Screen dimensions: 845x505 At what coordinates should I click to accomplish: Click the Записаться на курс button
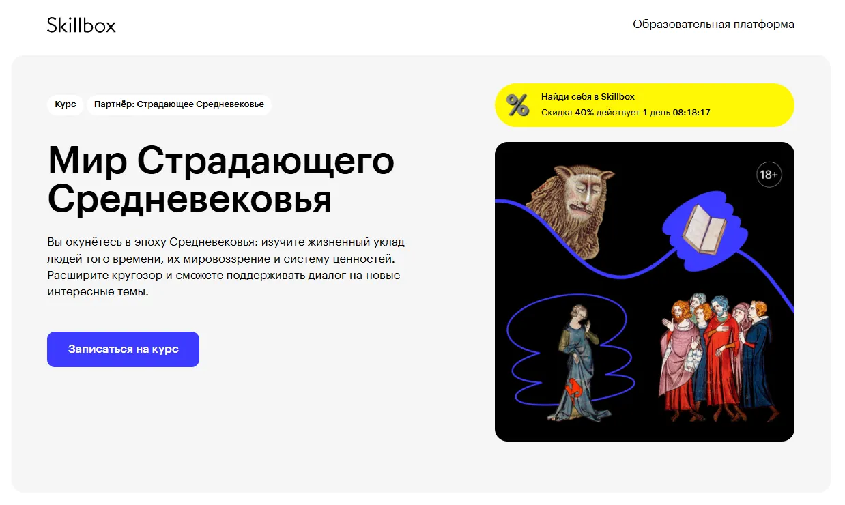123,349
